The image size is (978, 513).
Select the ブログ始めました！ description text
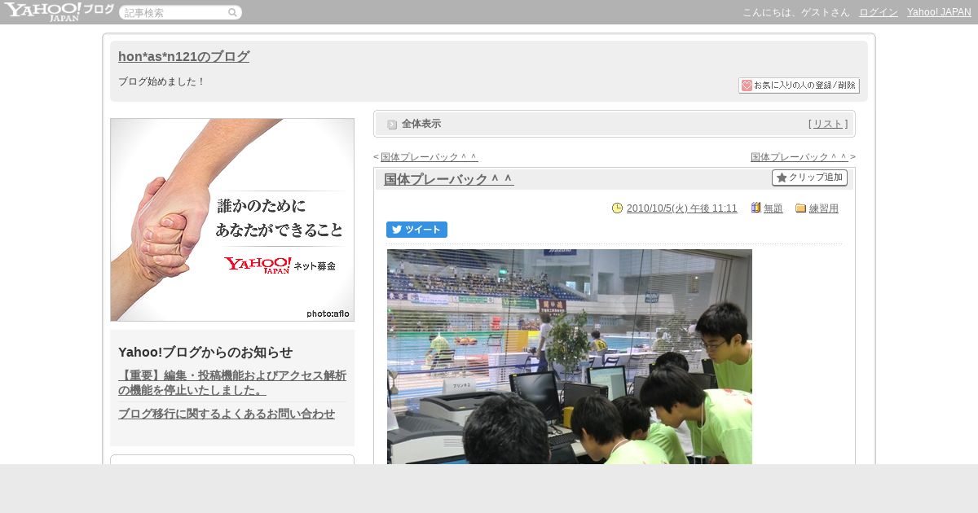(162, 82)
